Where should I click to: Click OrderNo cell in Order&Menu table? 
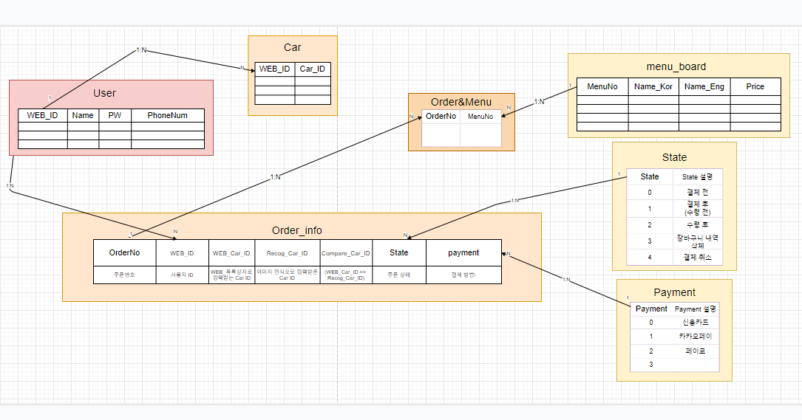pos(441,117)
